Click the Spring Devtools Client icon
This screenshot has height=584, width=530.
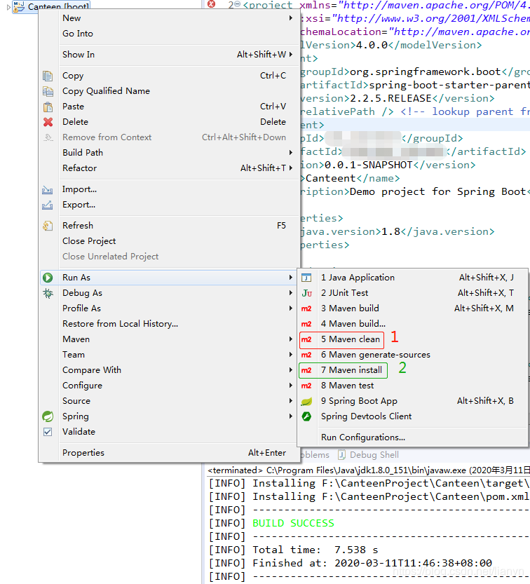306,416
